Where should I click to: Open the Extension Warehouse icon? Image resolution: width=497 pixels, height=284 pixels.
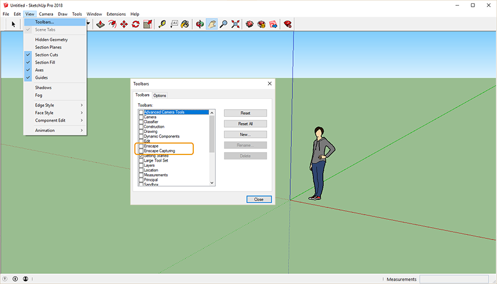[261, 24]
